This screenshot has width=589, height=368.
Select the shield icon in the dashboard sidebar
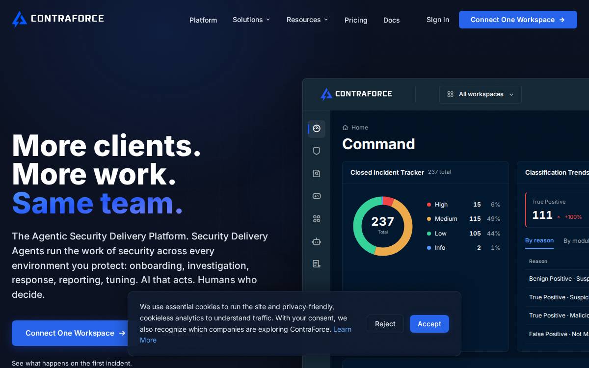317,151
